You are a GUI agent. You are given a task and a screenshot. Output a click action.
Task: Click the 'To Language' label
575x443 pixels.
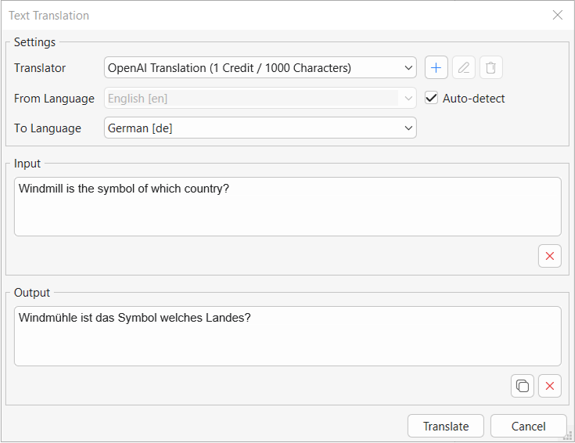48,128
